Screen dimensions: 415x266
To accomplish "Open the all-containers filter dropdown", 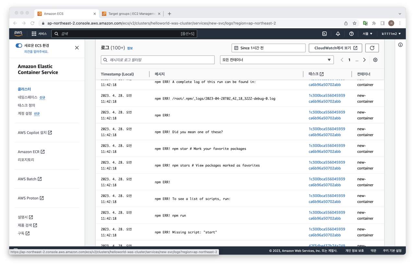I will click(x=277, y=60).
